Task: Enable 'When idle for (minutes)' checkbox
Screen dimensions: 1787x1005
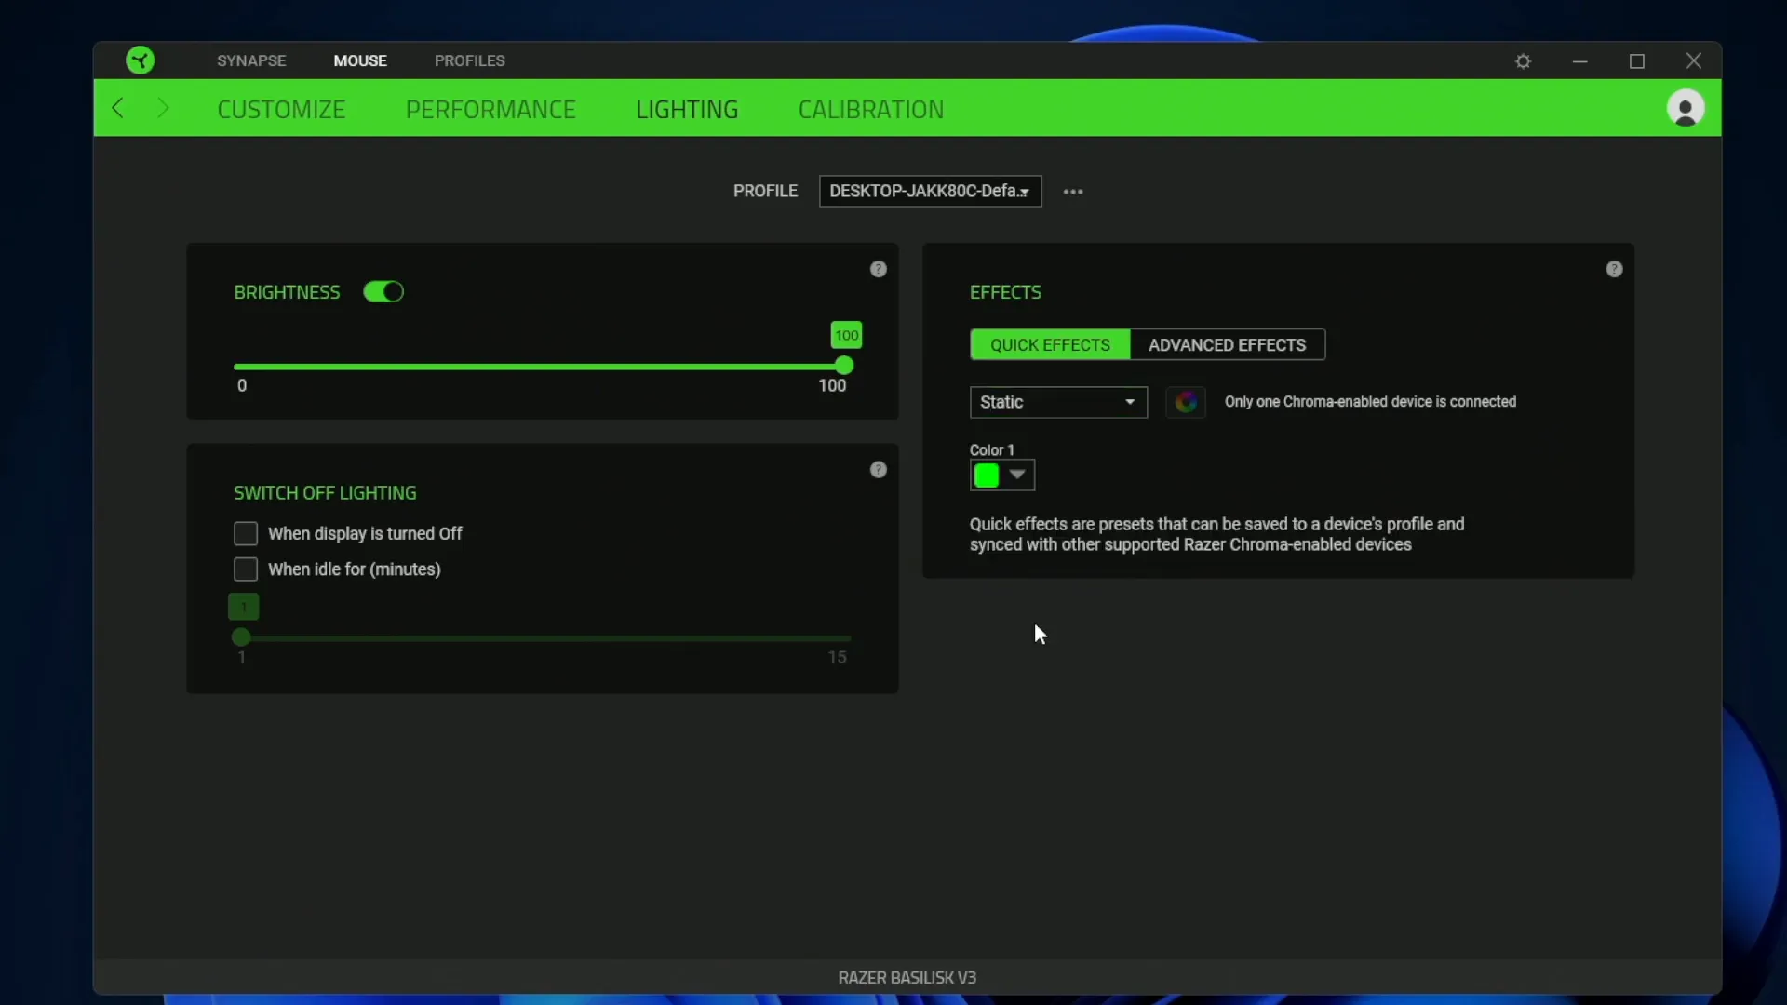Action: click(246, 569)
